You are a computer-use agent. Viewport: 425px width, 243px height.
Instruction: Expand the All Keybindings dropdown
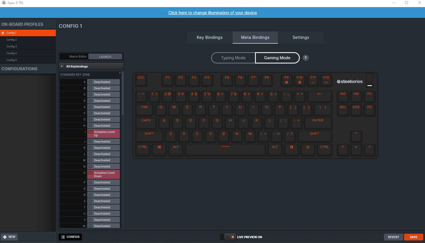(x=91, y=66)
